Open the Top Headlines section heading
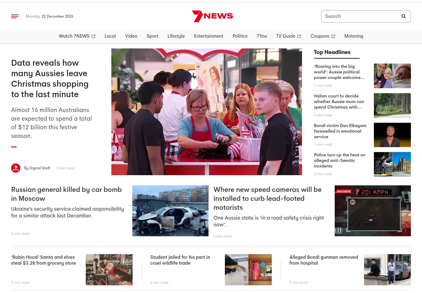The width and height of the screenshot is (422, 293). [x=332, y=52]
